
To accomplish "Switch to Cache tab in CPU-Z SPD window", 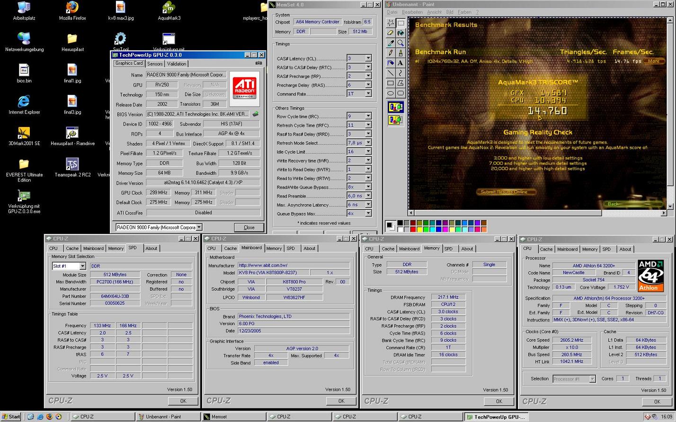I will click(72, 249).
